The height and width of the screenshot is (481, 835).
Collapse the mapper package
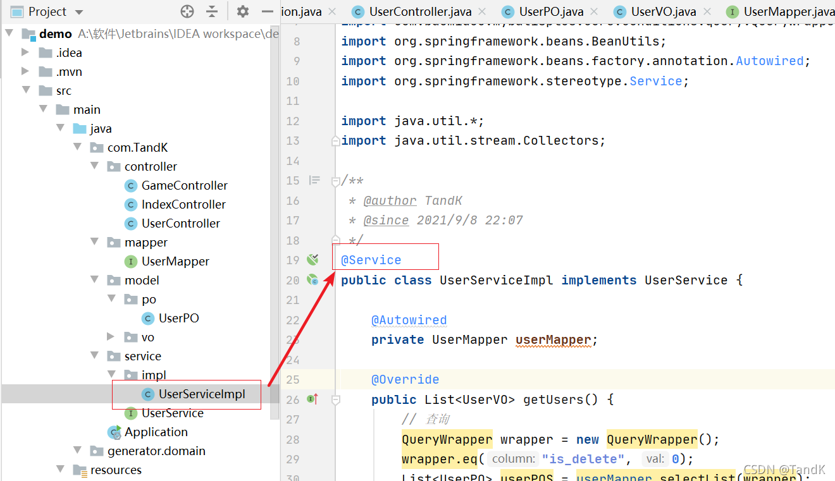pos(94,243)
